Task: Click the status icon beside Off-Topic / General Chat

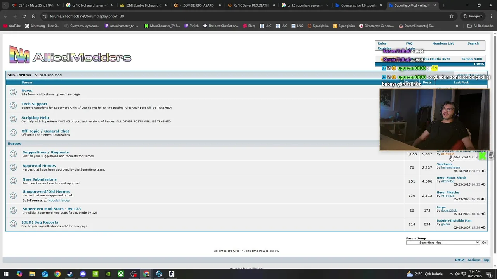Action: 13,133
